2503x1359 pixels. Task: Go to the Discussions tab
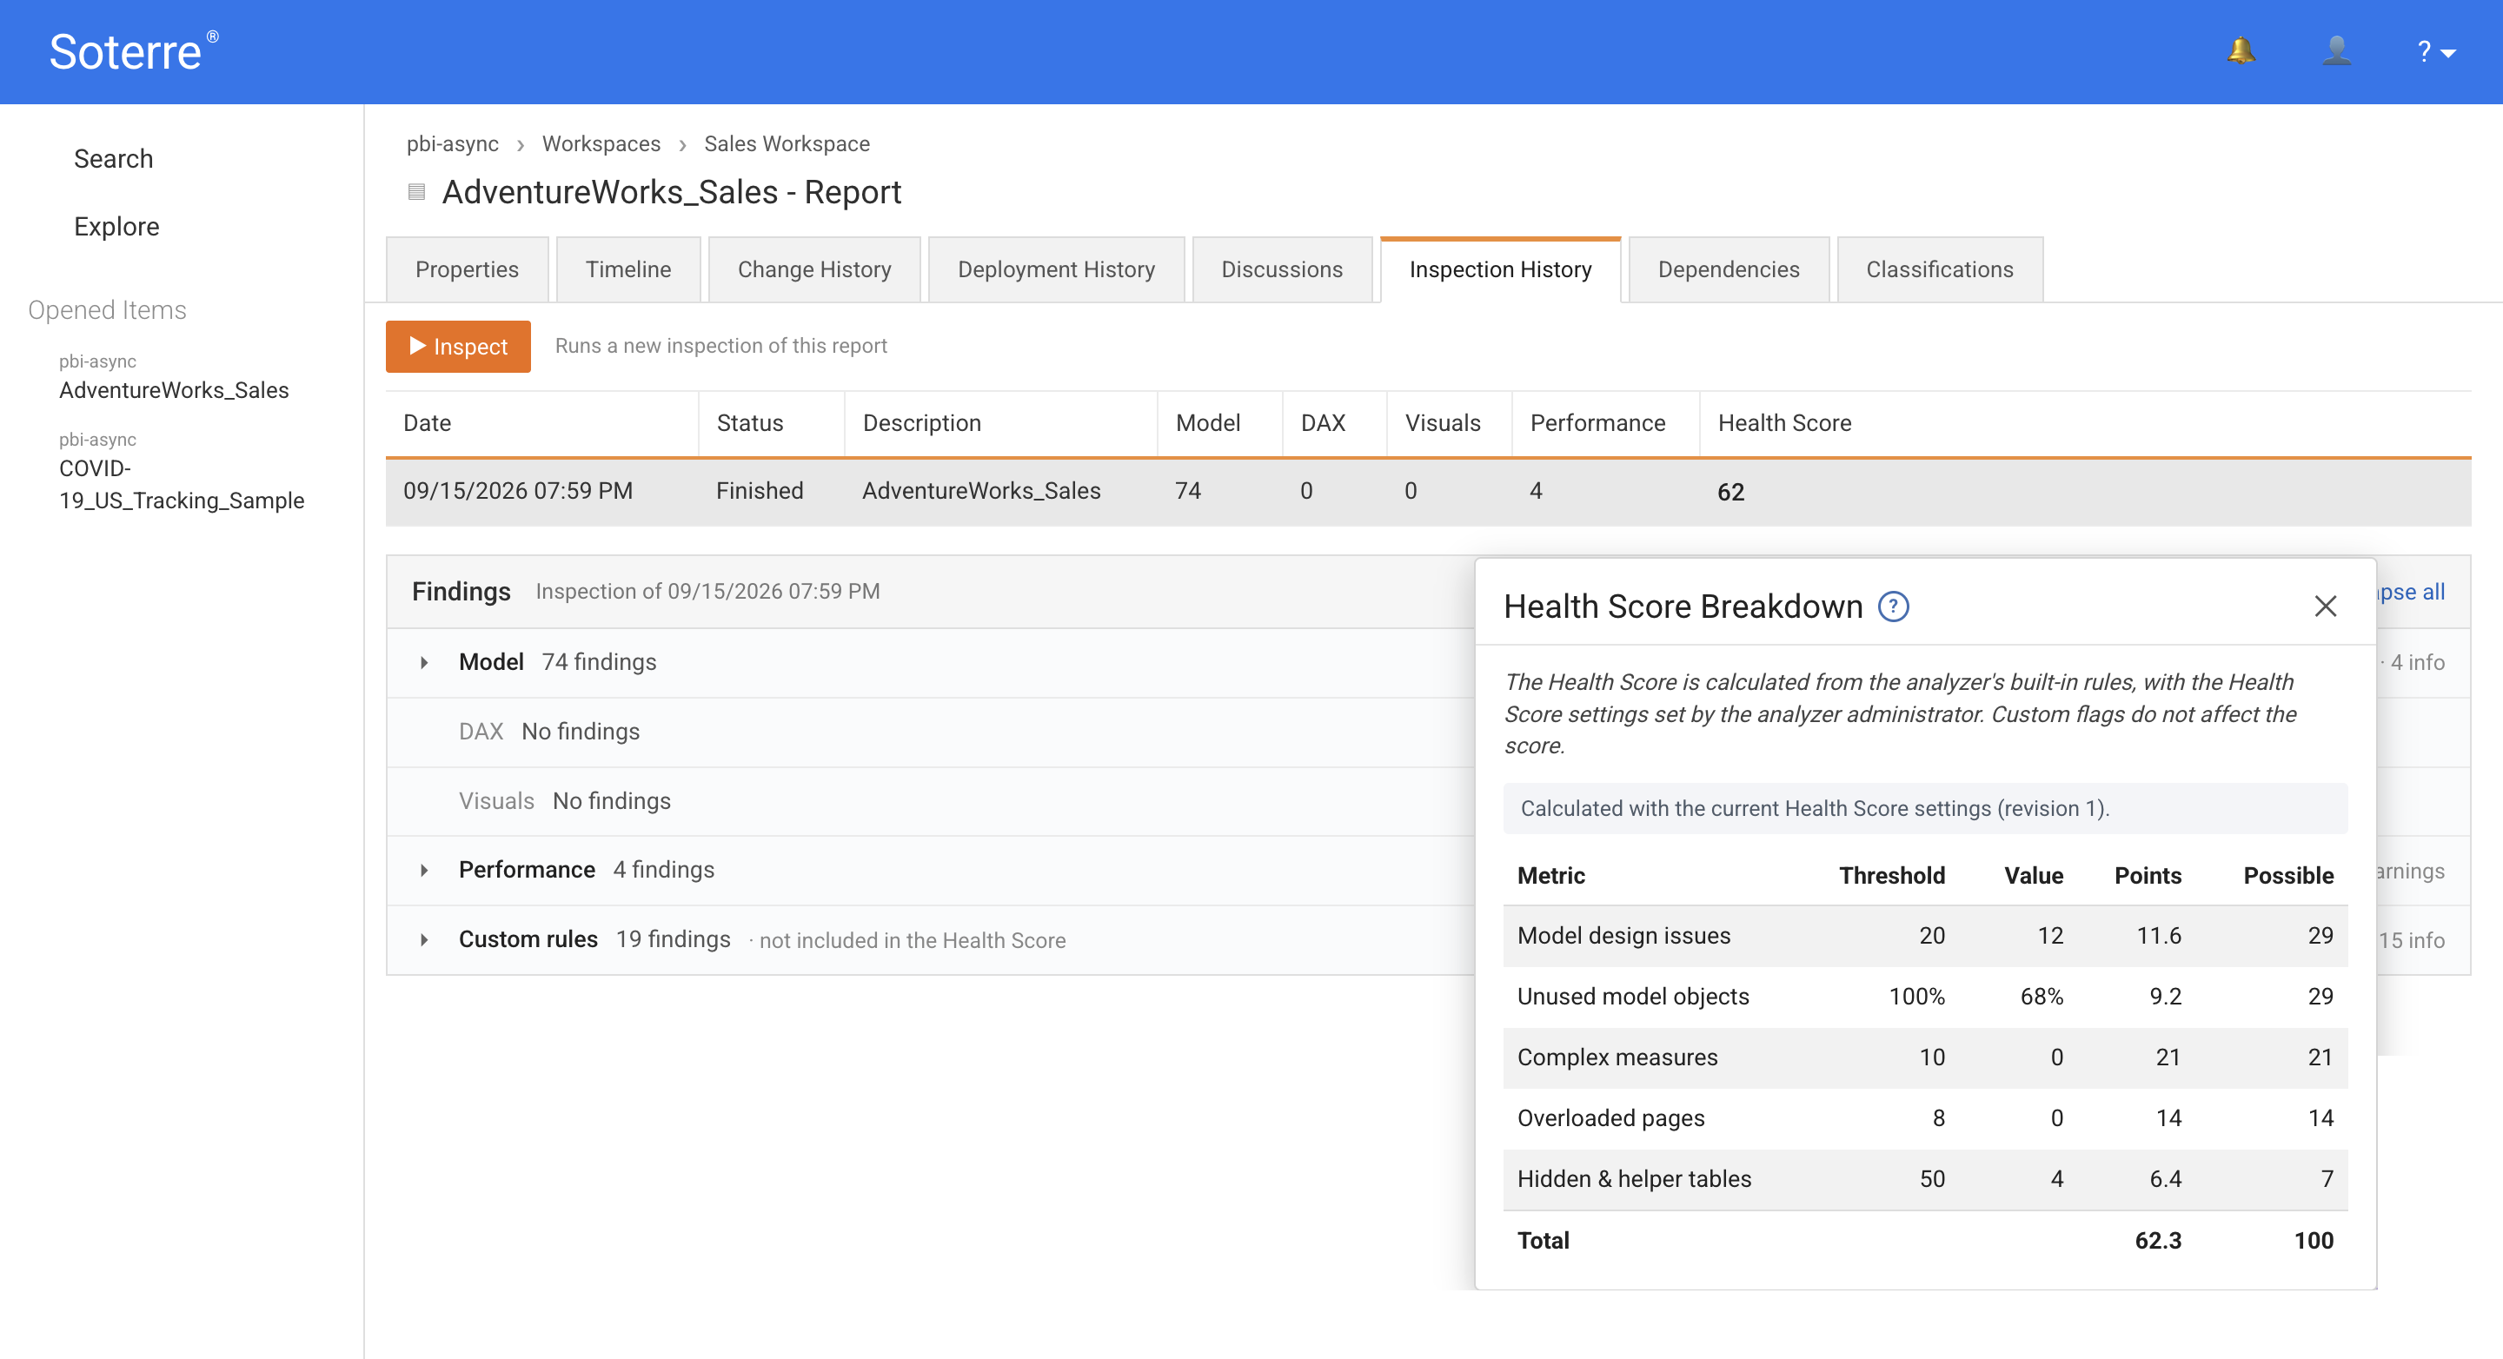tap(1282, 269)
